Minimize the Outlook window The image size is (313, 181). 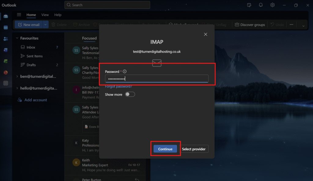coord(284,5)
